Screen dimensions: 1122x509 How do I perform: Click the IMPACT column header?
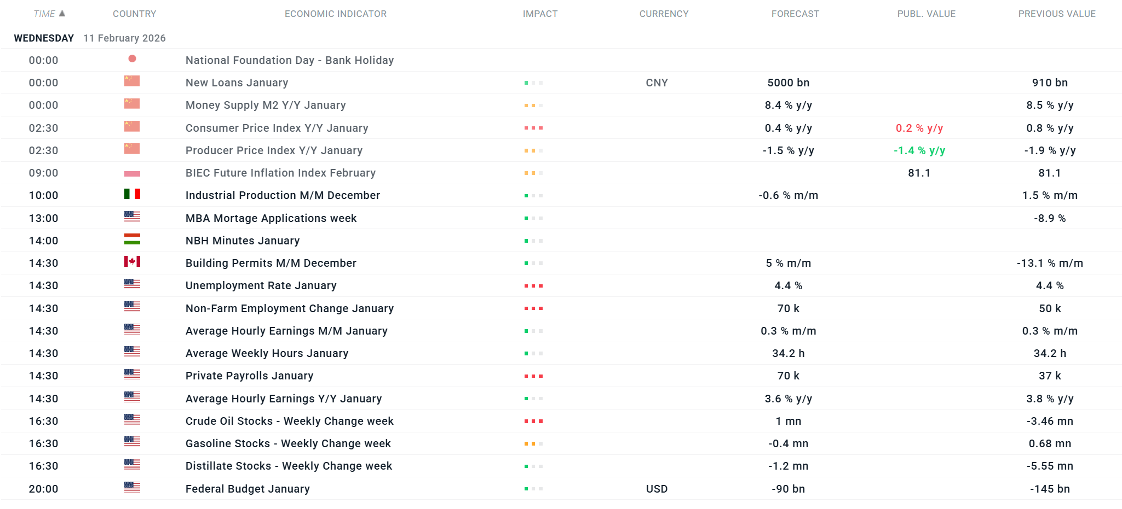[x=540, y=14]
